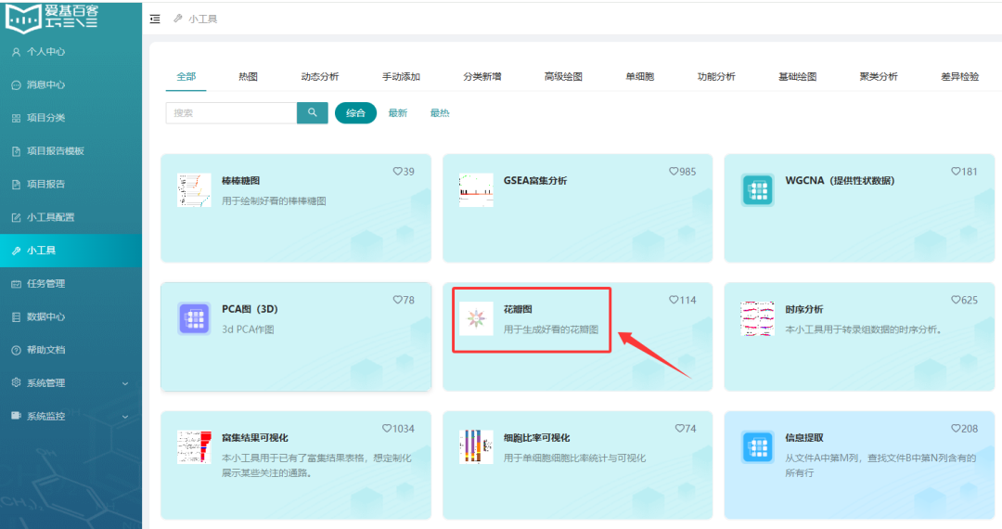Sort tools by 最热
The width and height of the screenshot is (1002, 529).
point(440,113)
